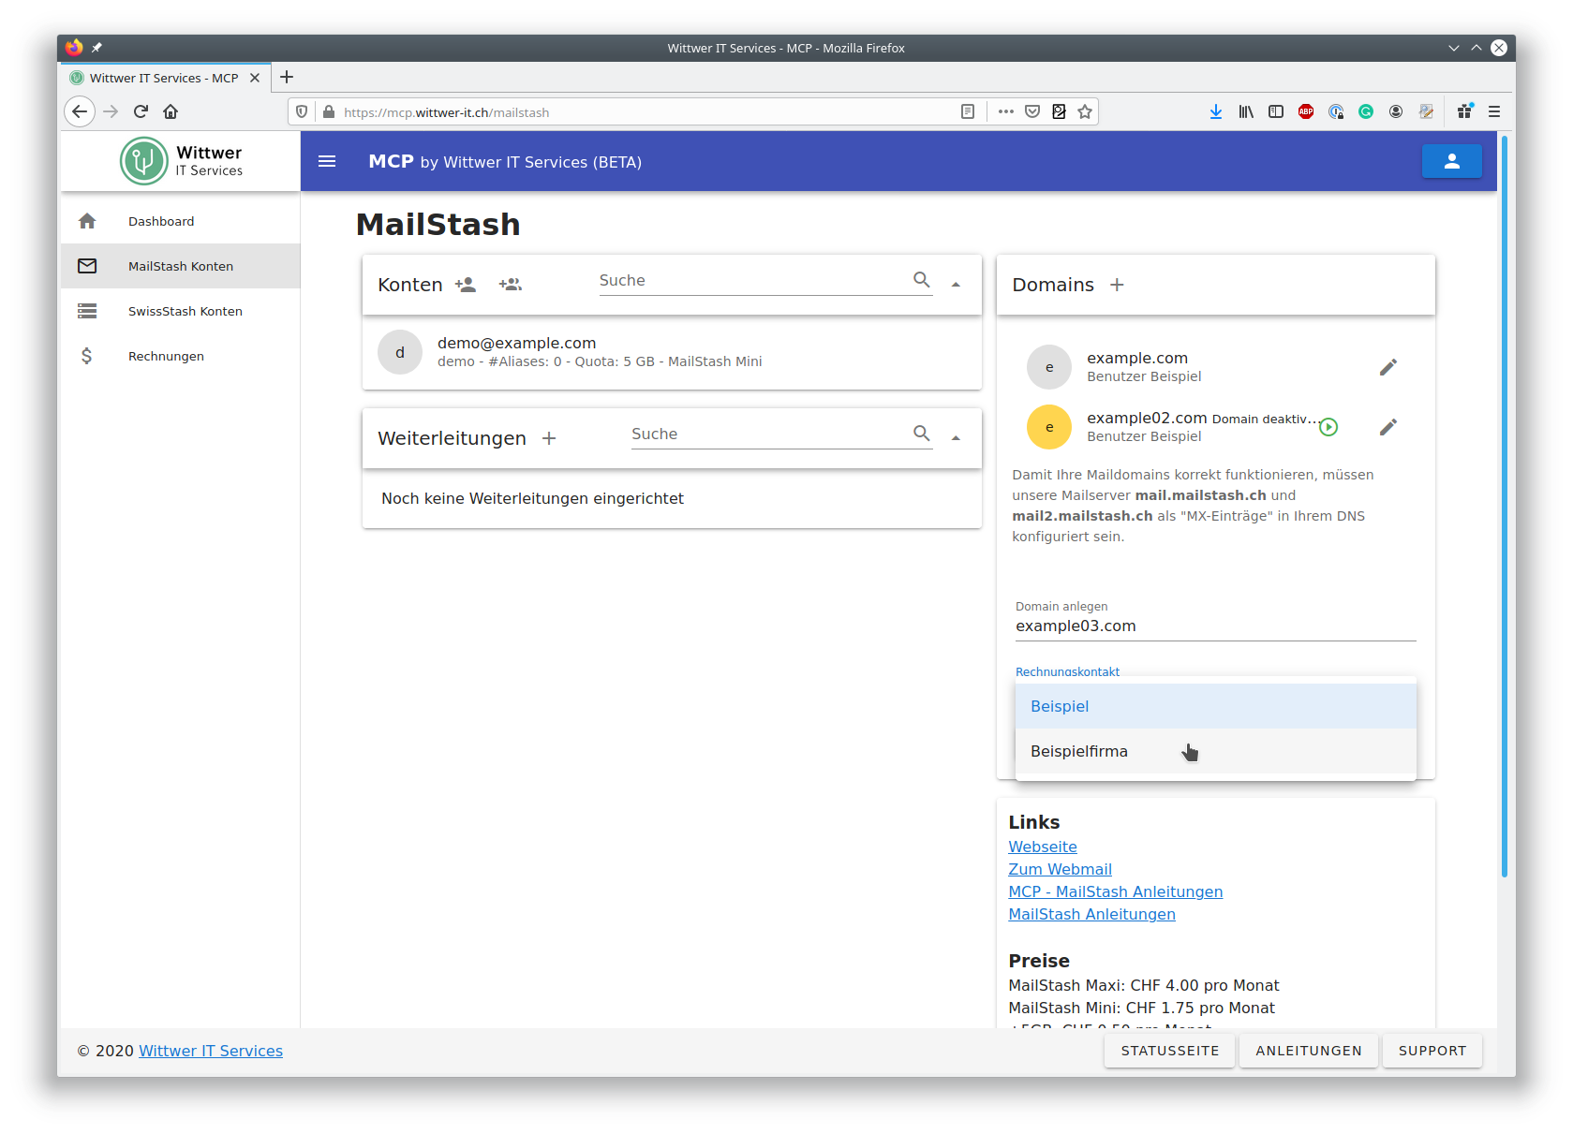Open a new Firefox tab
Viewport: 1573px width, 1134px height.
(x=287, y=77)
